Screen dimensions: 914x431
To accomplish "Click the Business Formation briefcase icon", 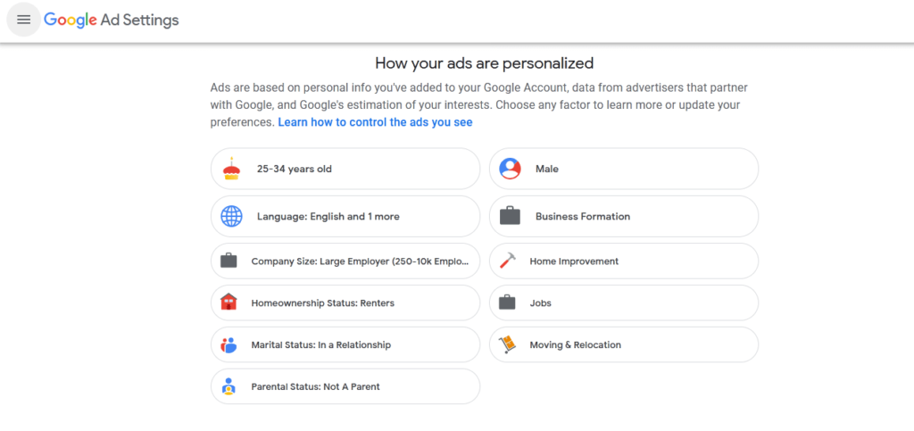I will [510, 216].
